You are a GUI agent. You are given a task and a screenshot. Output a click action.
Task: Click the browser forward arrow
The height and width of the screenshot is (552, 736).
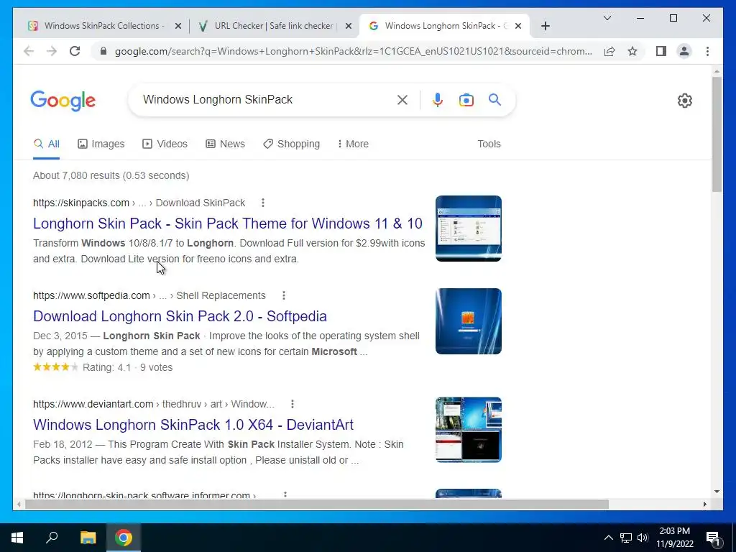52,51
